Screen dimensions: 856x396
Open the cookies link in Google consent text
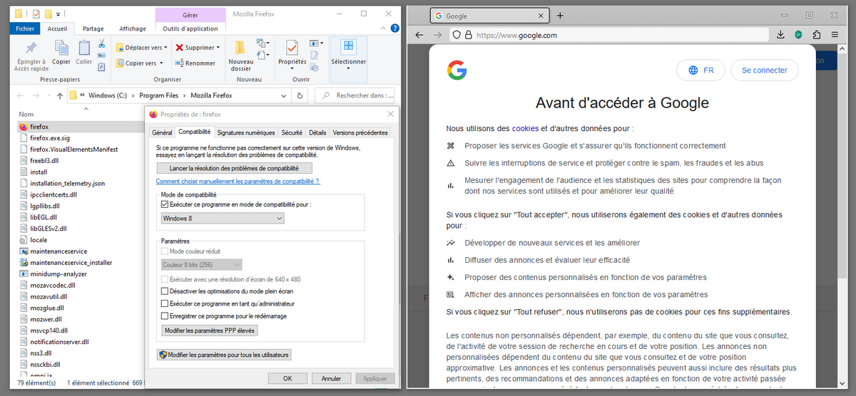coord(525,129)
